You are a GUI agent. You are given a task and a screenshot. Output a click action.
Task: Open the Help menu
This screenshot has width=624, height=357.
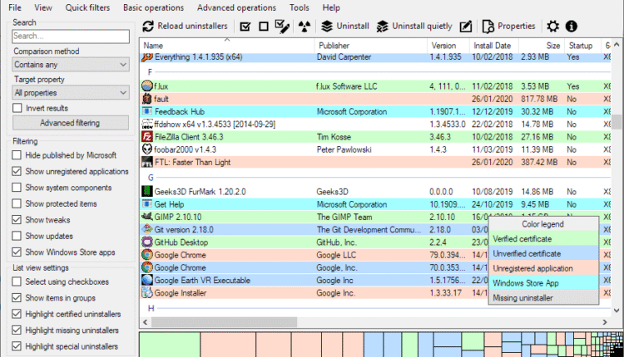tap(331, 7)
